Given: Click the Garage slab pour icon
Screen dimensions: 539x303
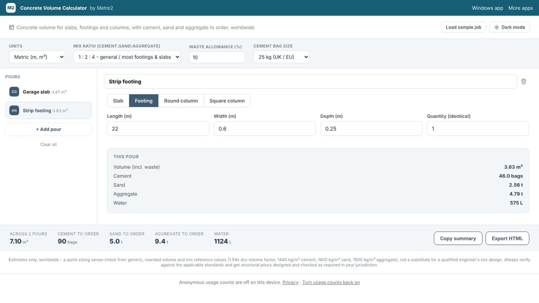Looking at the screenshot, I should point(14,92).
